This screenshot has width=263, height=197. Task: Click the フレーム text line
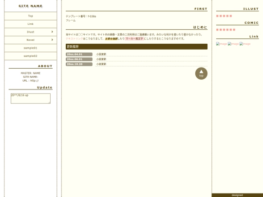pos(71,20)
